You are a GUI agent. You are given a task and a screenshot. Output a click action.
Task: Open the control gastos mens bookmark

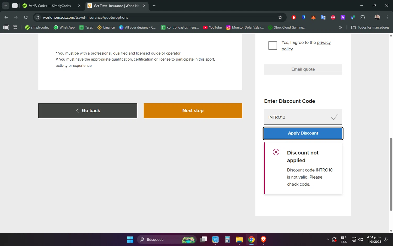[x=180, y=27]
